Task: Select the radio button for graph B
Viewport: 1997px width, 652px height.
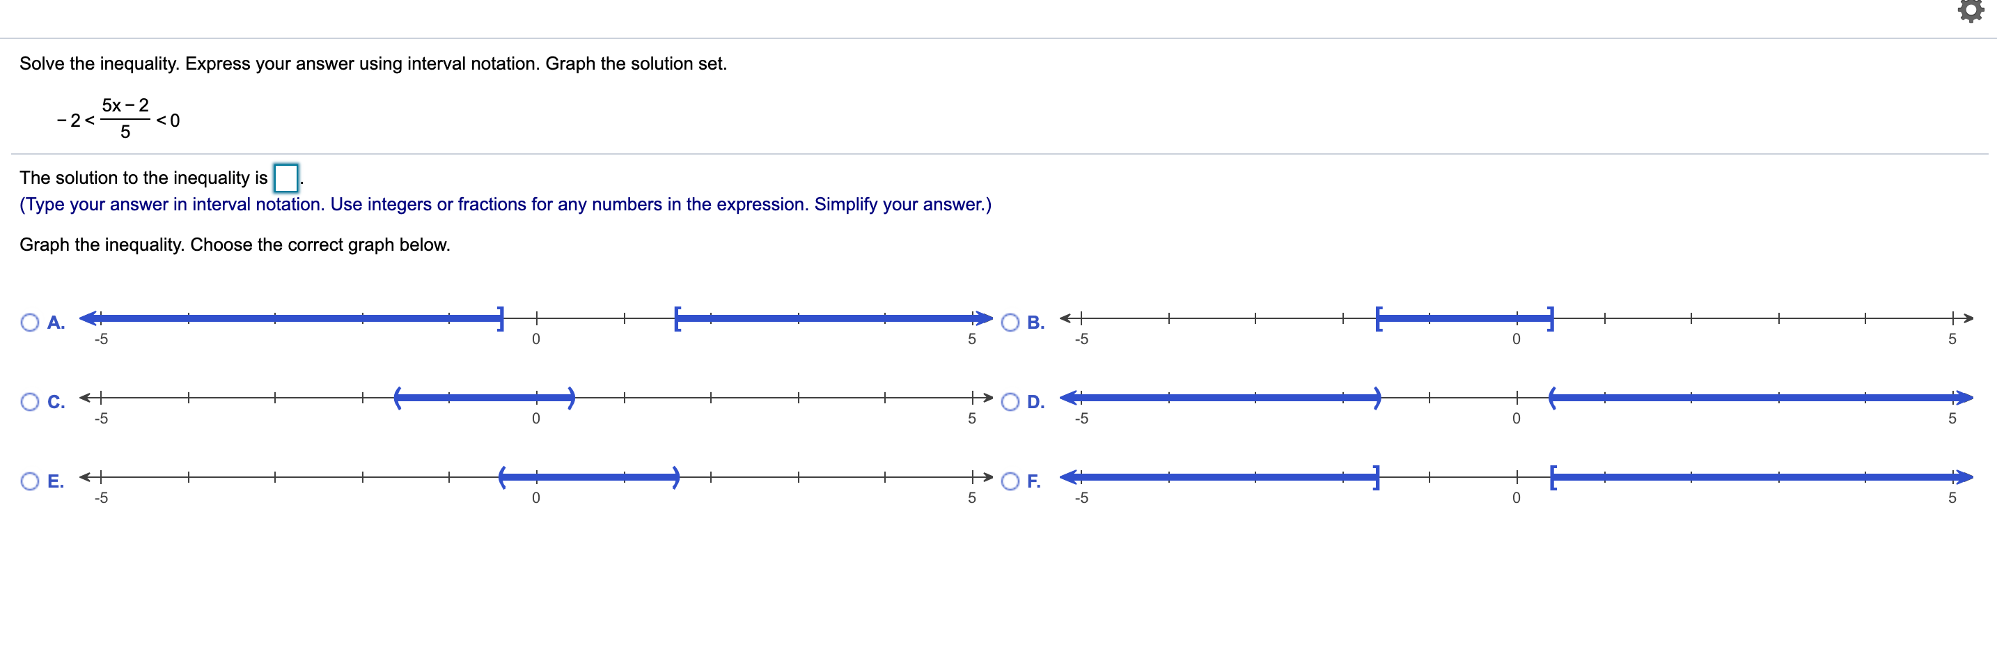Action: click(x=1010, y=322)
